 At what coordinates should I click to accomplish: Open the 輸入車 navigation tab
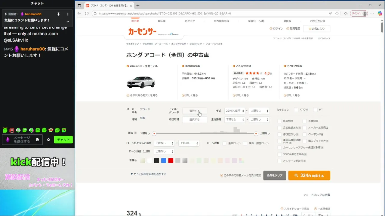(x=162, y=21)
